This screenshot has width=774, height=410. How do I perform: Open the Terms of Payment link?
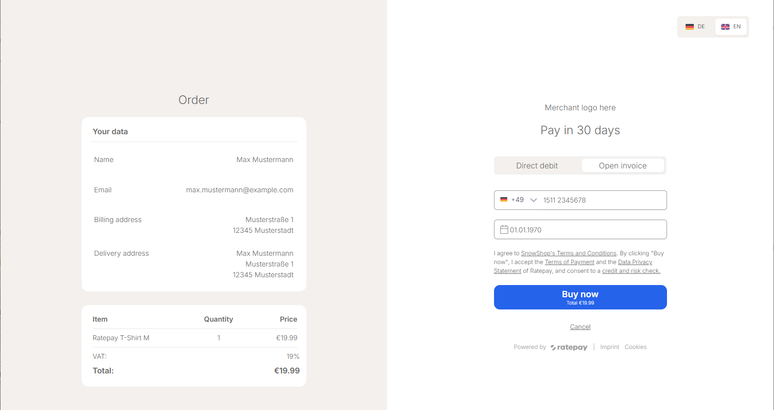click(569, 262)
